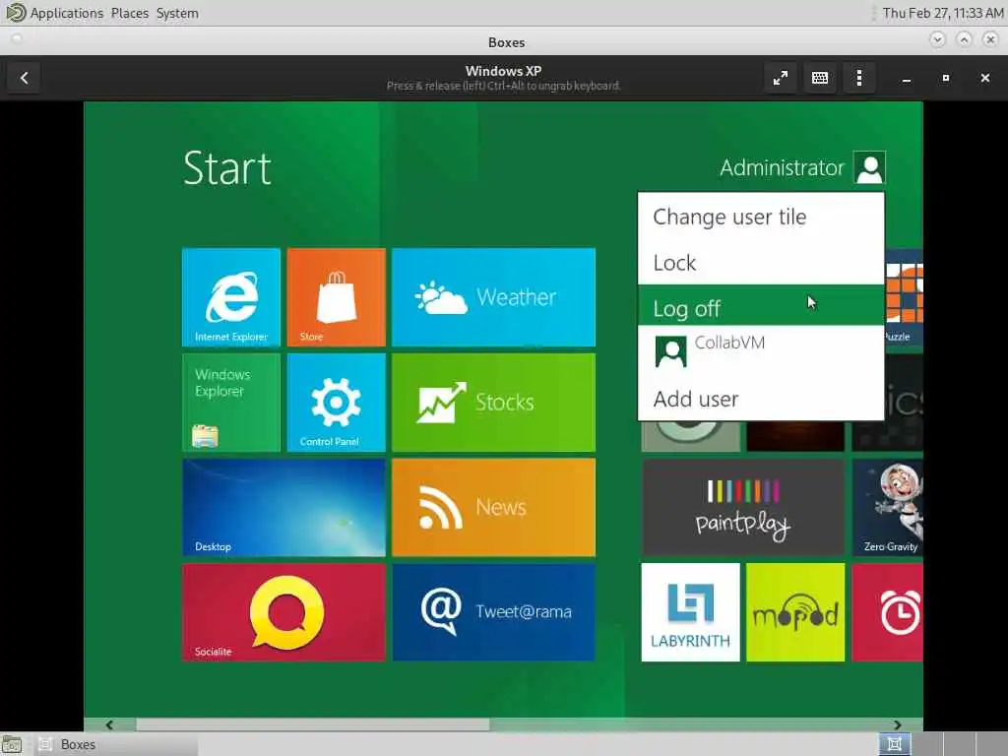
Task: Open the Applications menu
Action: pyautogui.click(x=66, y=13)
